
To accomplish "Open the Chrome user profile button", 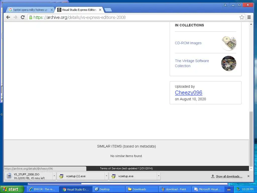I will pos(225,5).
